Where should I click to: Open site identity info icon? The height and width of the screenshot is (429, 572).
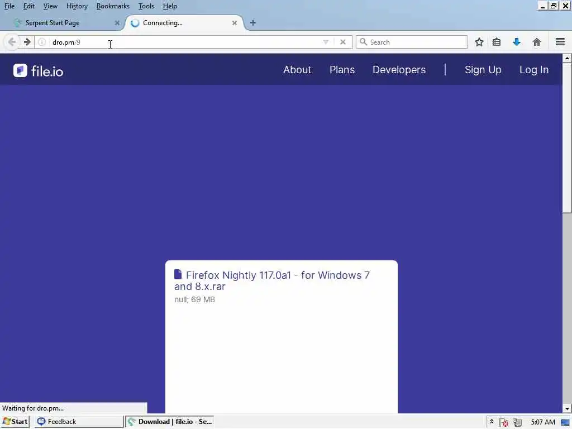pyautogui.click(x=42, y=42)
